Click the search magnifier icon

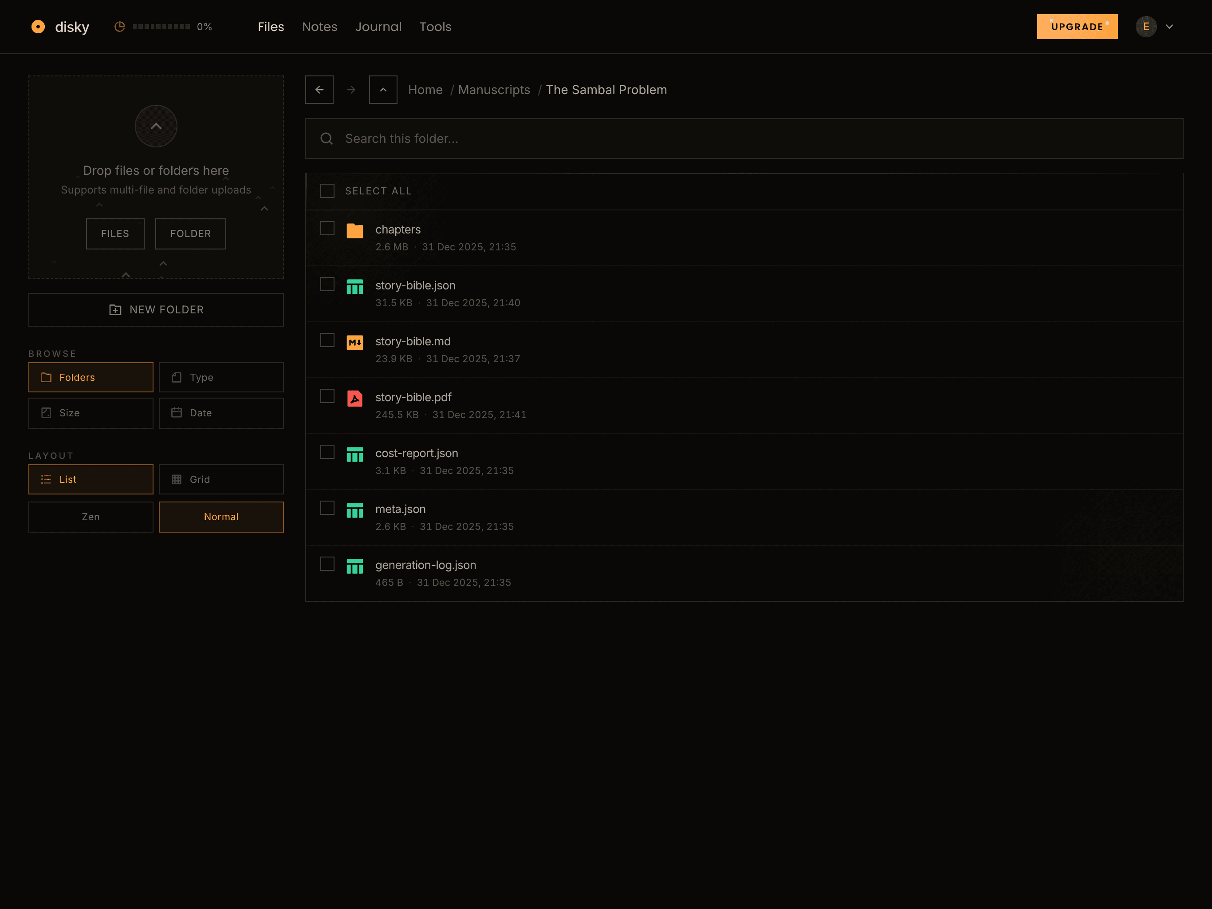[327, 138]
